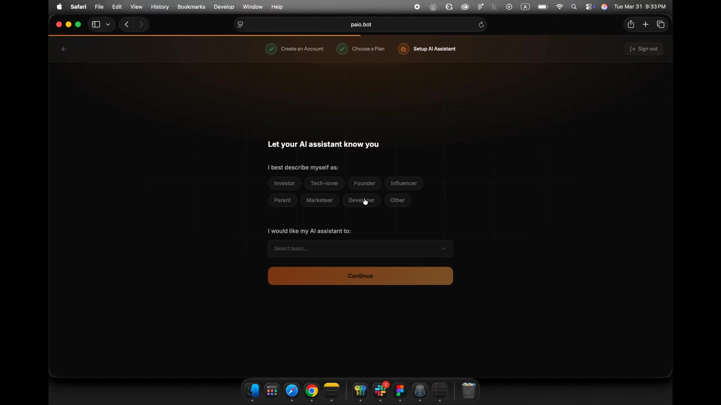The image size is (721, 405).
Task: Open the Edit menu
Action: [117, 7]
